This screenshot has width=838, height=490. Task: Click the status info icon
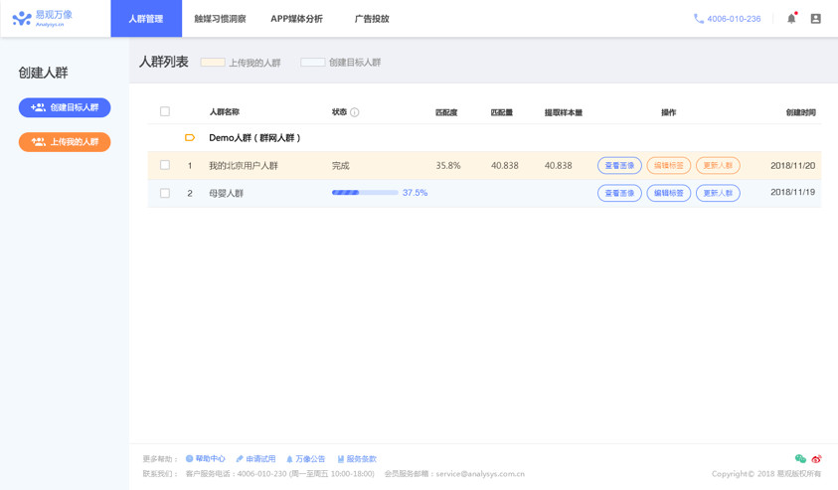pyautogui.click(x=354, y=112)
